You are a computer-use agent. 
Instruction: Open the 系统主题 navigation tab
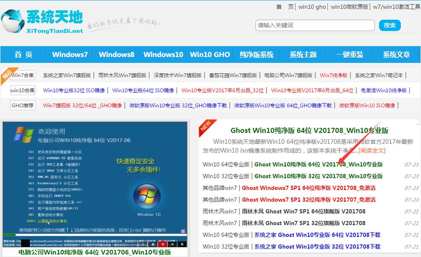(x=303, y=55)
